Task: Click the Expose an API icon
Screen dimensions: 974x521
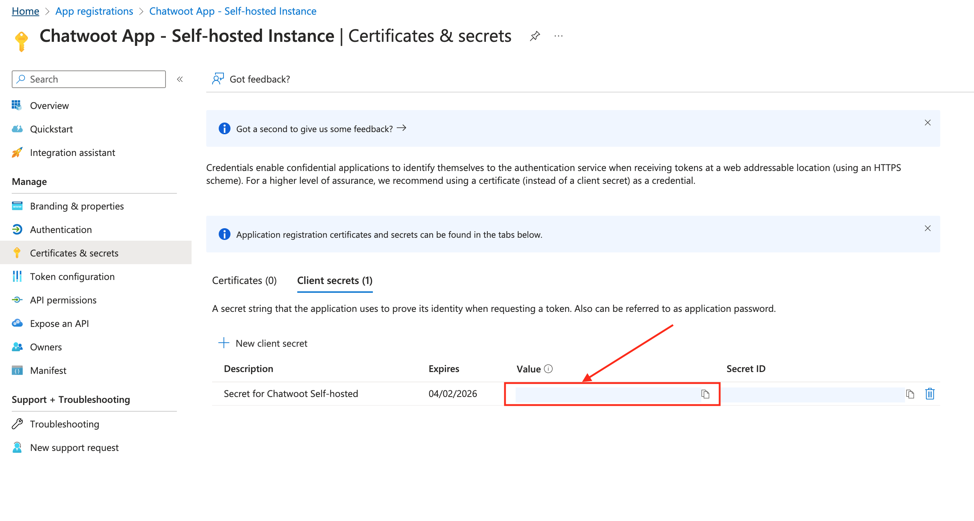Action: (17, 323)
